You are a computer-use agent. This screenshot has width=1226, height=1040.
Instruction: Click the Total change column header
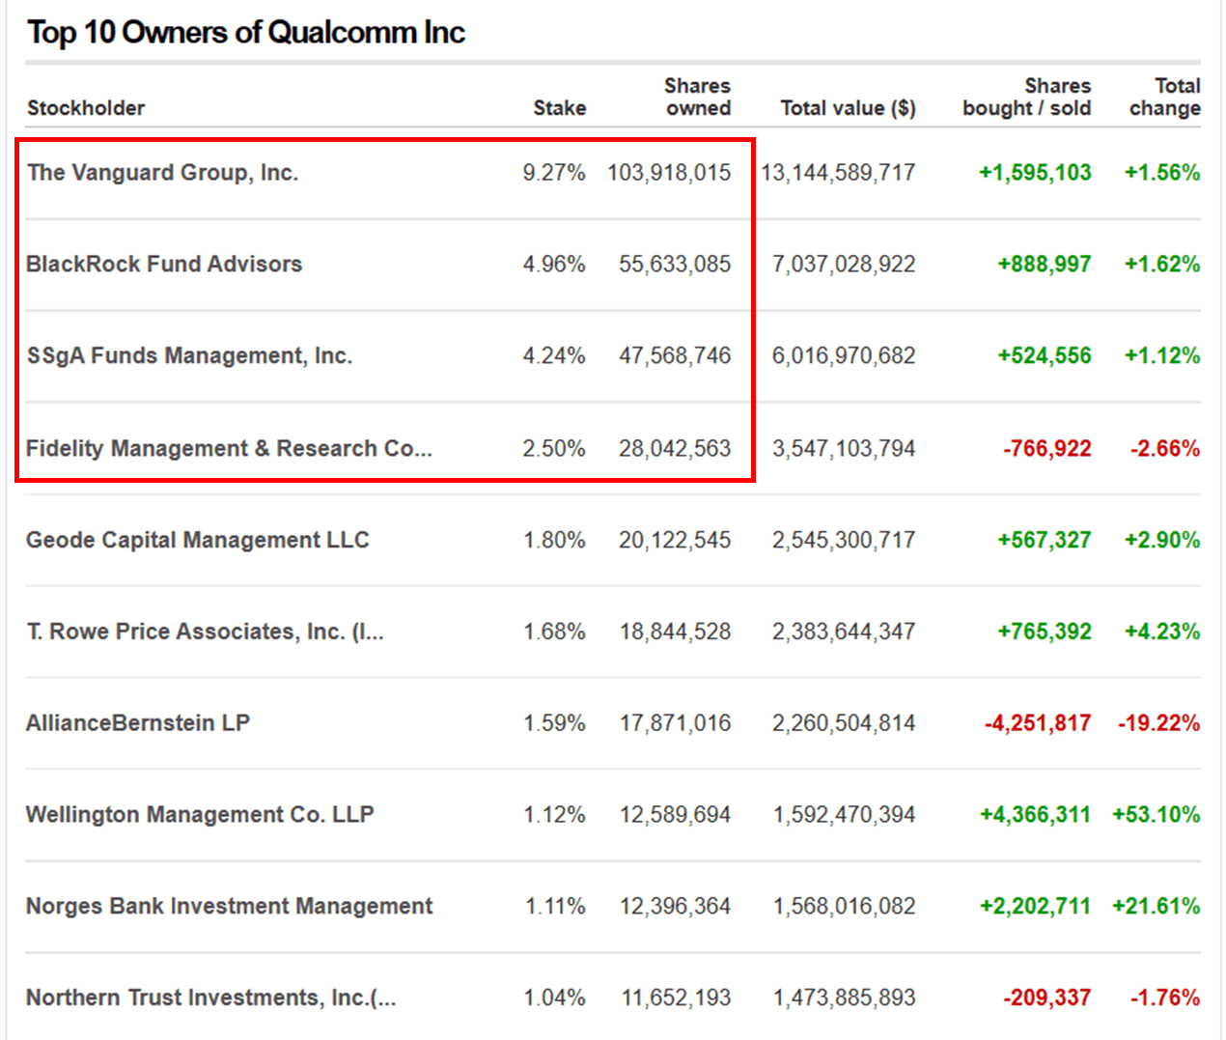click(1165, 98)
